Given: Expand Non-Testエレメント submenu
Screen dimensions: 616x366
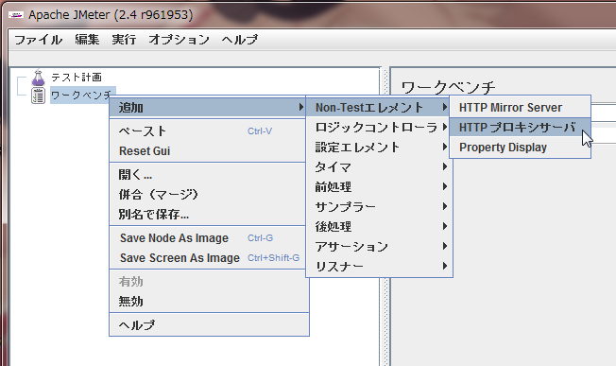Looking at the screenshot, I should (378, 107).
